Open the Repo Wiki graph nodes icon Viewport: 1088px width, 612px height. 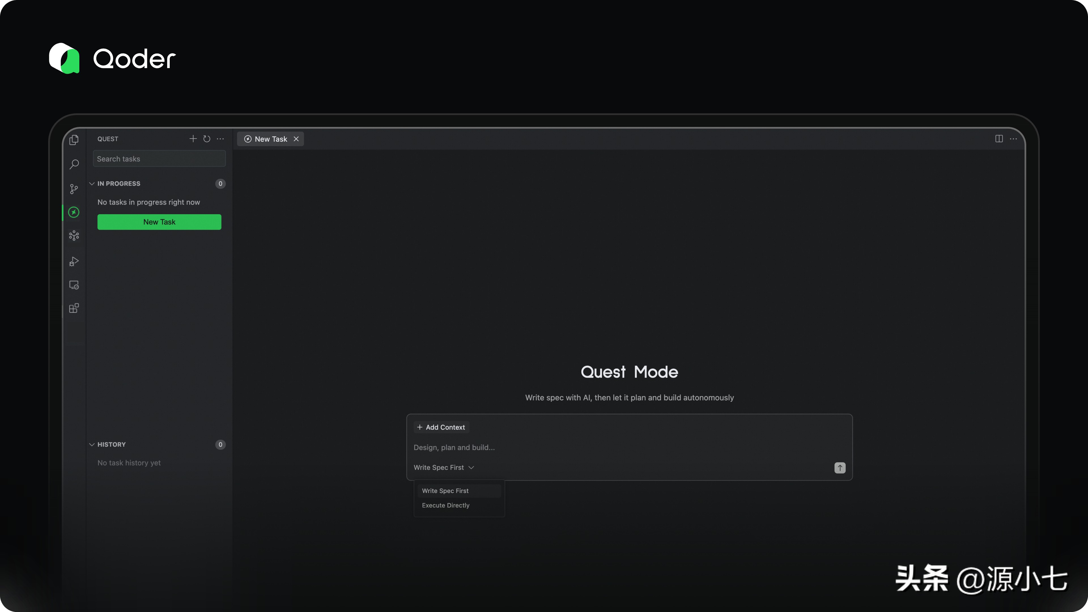point(74,236)
